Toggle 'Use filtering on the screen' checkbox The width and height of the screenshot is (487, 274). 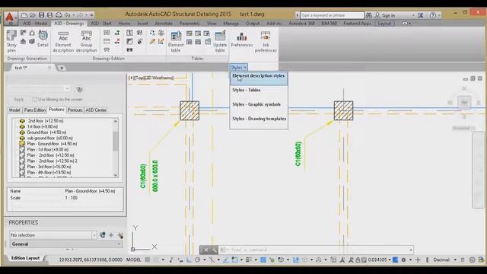34,100
